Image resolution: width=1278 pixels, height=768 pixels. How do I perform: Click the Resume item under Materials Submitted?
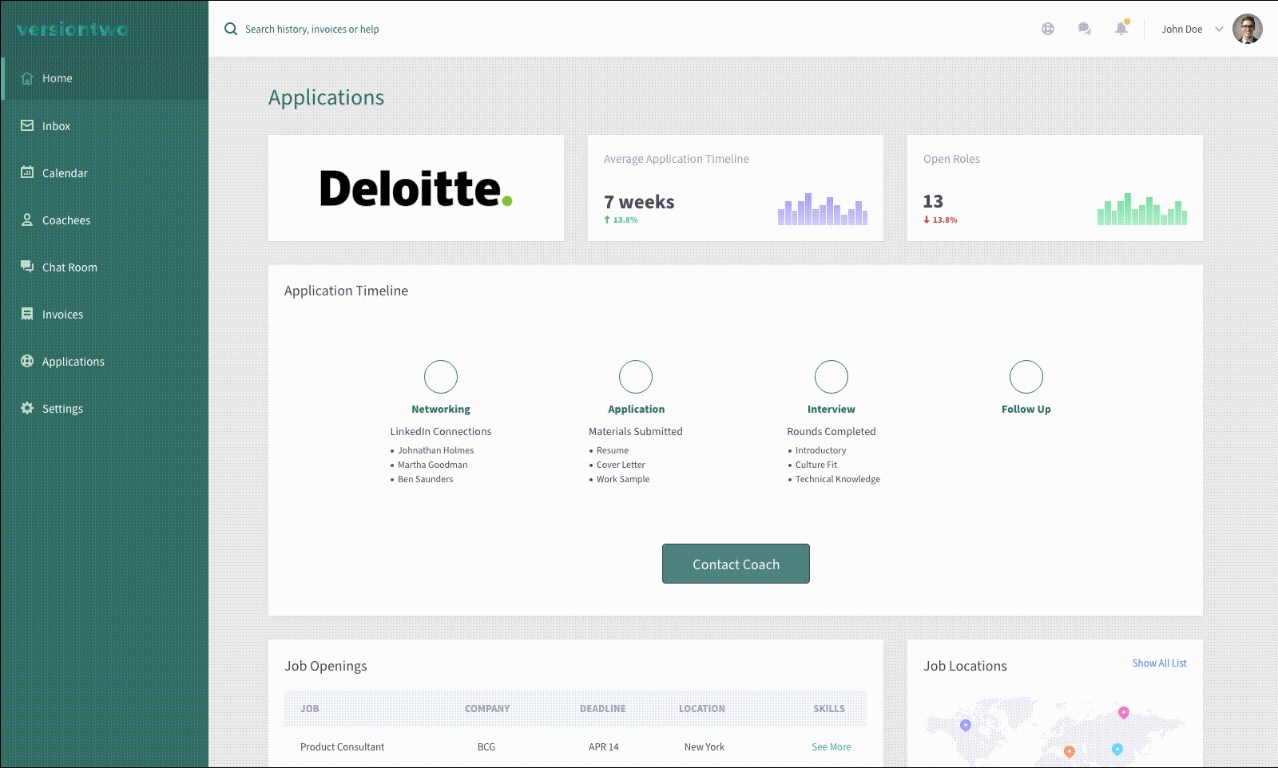click(x=613, y=450)
